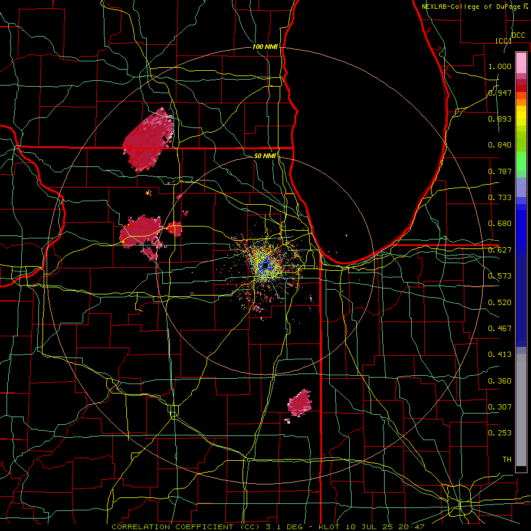The image size is (531, 531).
Task: Select the 0.360 scale value
Action: point(500,381)
